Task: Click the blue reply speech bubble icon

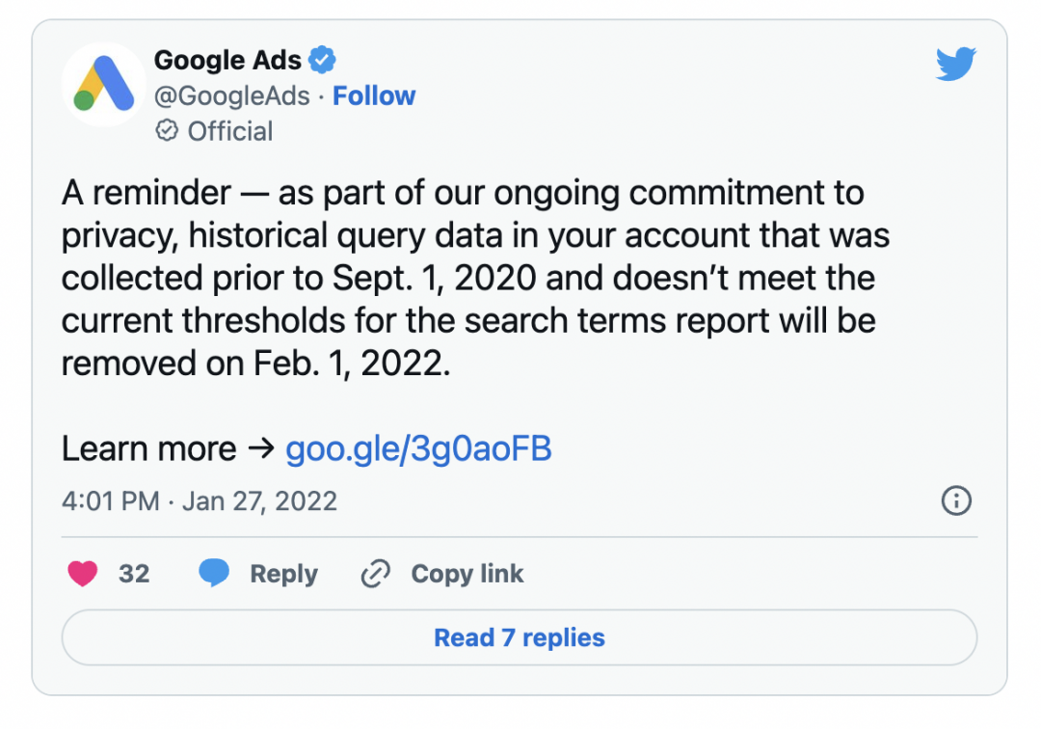Action: pos(214,574)
